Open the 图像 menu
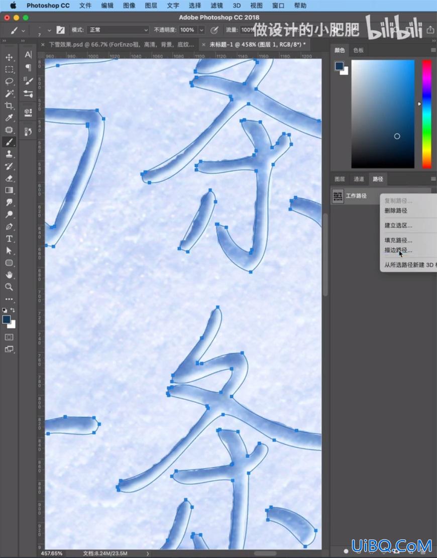The height and width of the screenshot is (558, 437). point(129,6)
